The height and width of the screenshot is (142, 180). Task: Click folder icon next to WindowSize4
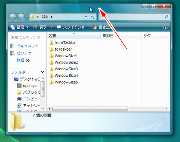[x=51, y=76]
